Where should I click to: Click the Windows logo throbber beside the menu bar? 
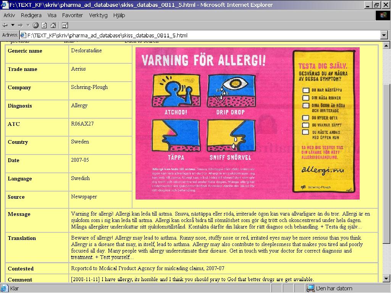coord(383,15)
